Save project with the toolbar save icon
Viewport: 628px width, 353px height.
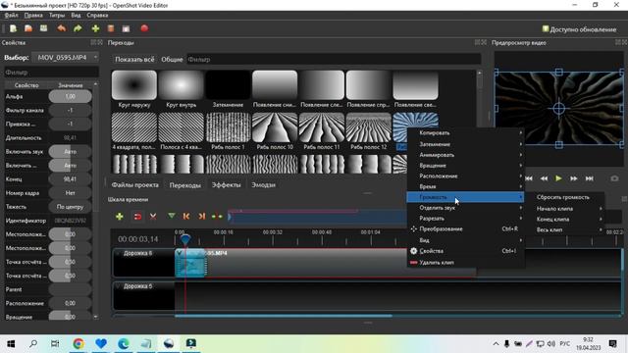coord(43,28)
